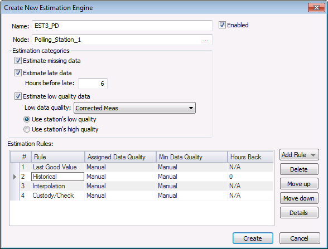Select the Interpolation rule cell
The height and width of the screenshot is (249, 328).
(58, 186)
